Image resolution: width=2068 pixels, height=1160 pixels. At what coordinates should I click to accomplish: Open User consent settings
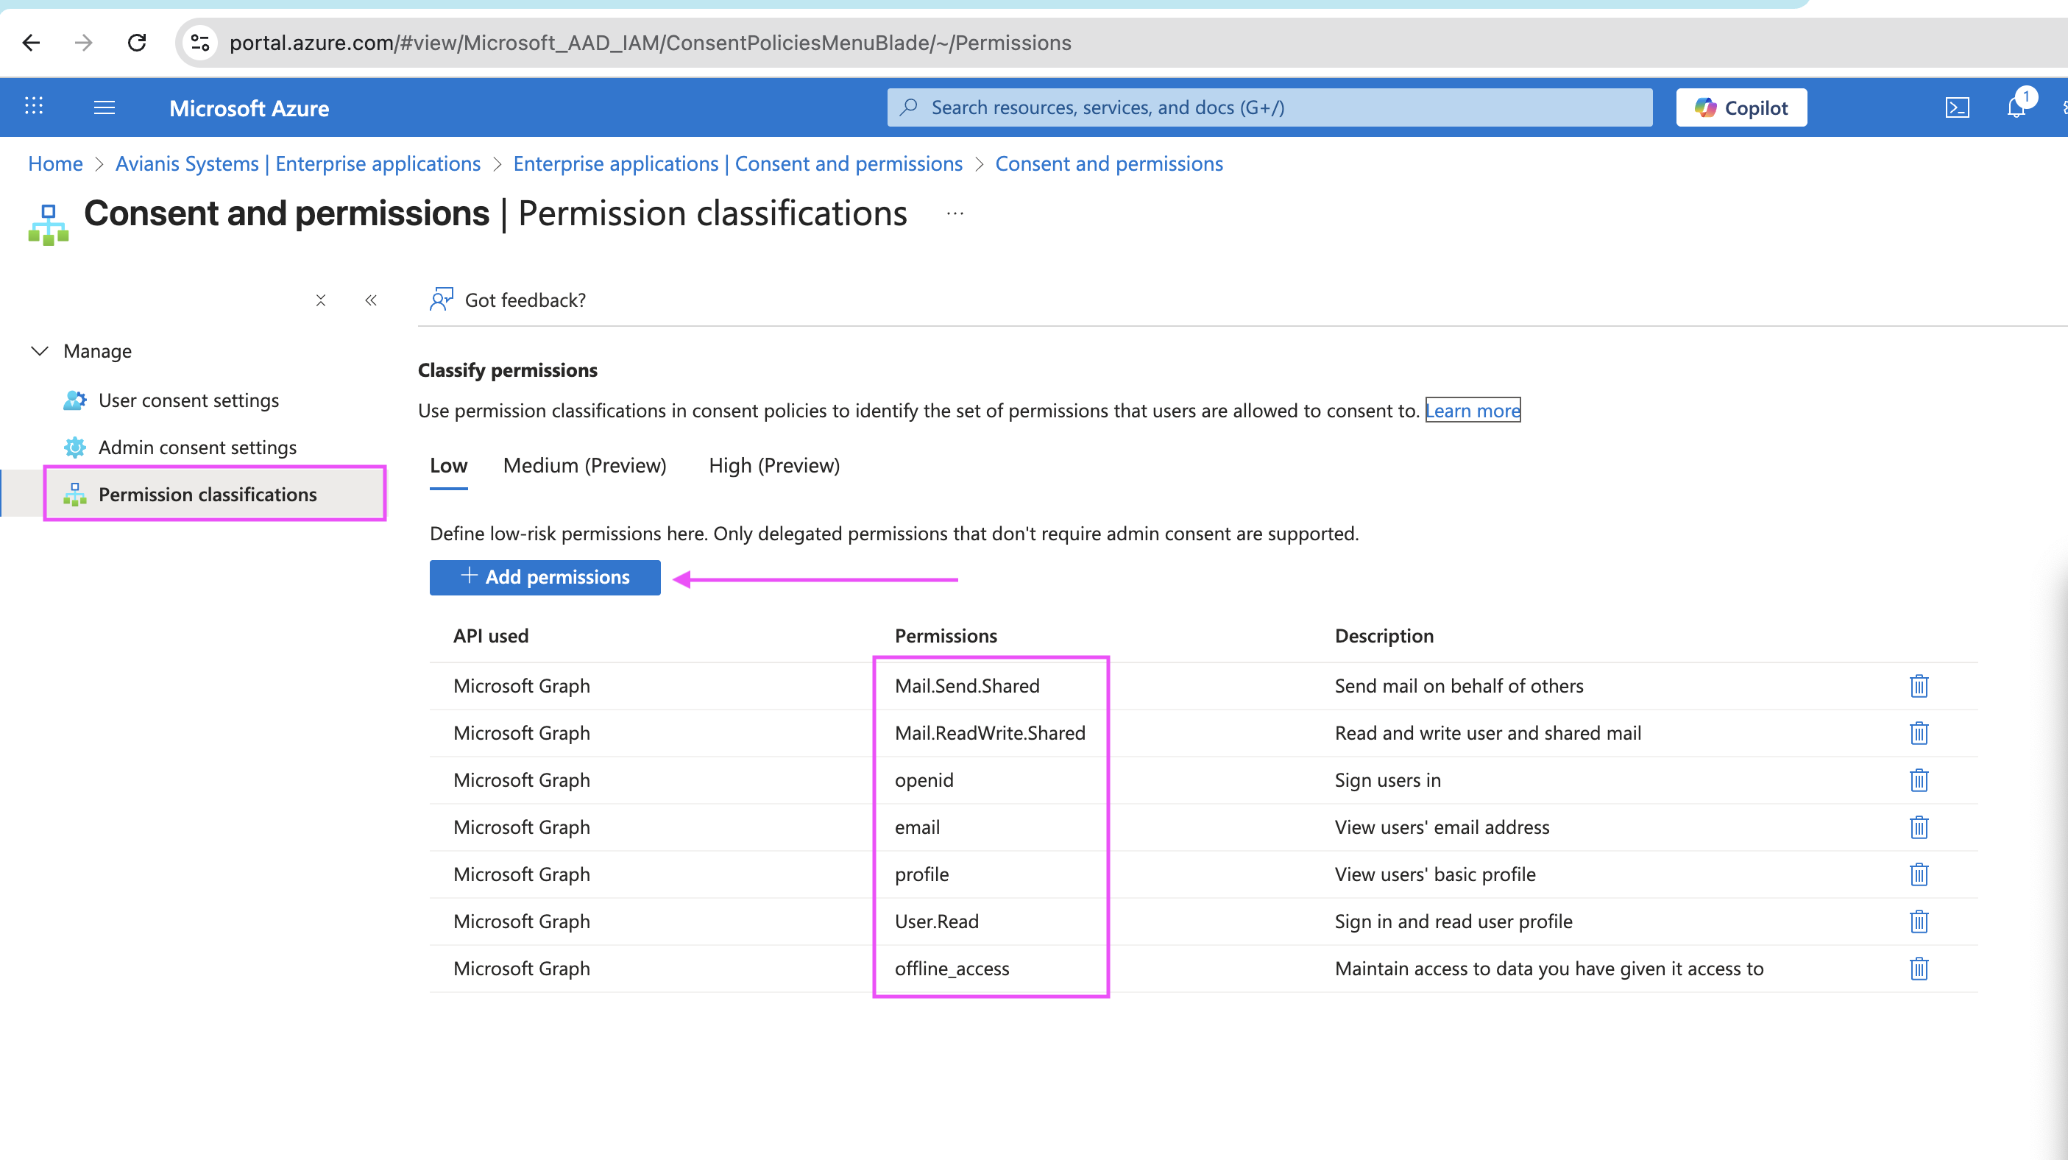188,400
